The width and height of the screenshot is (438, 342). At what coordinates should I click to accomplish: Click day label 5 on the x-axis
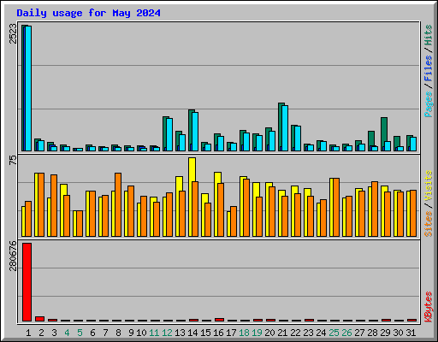pyautogui.click(x=80, y=333)
